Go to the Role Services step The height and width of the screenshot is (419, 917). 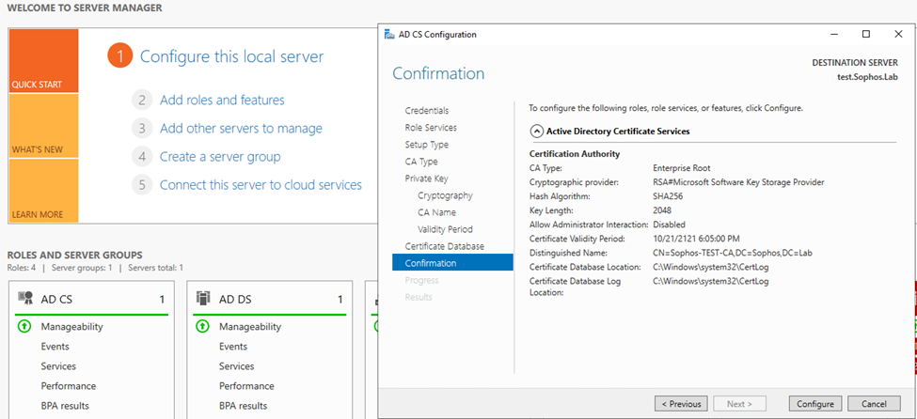pos(431,128)
